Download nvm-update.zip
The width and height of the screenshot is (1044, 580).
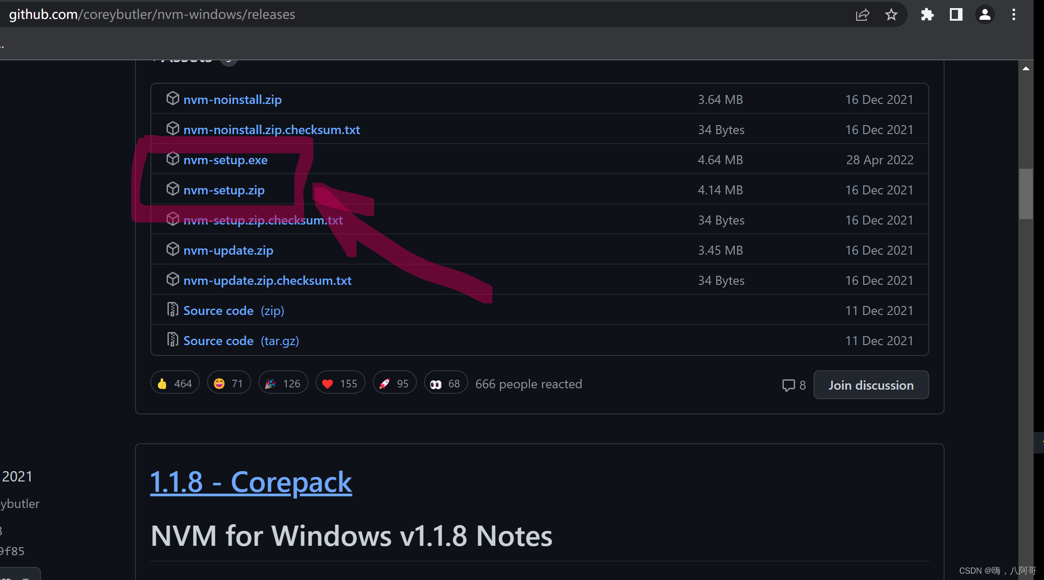point(228,250)
